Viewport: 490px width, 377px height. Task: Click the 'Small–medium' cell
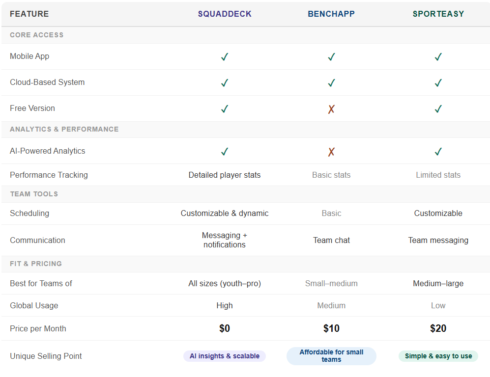[x=331, y=283]
